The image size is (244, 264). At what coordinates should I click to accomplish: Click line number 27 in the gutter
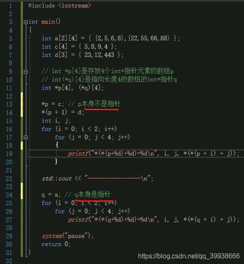click(x=9, y=220)
